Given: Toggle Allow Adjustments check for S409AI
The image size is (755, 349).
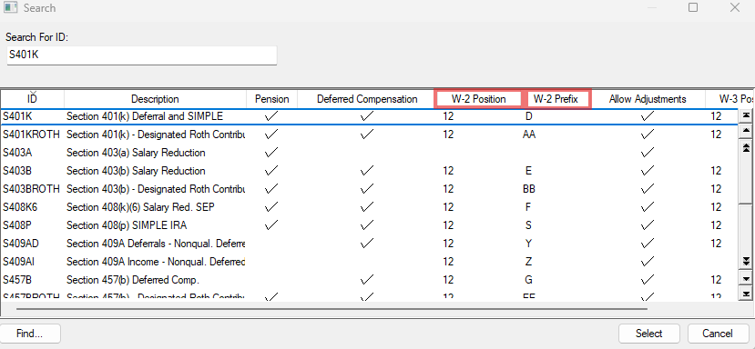Looking at the screenshot, I should (x=648, y=262).
